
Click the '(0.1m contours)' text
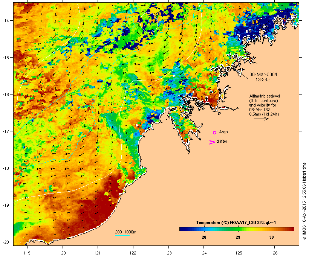coord(263,101)
